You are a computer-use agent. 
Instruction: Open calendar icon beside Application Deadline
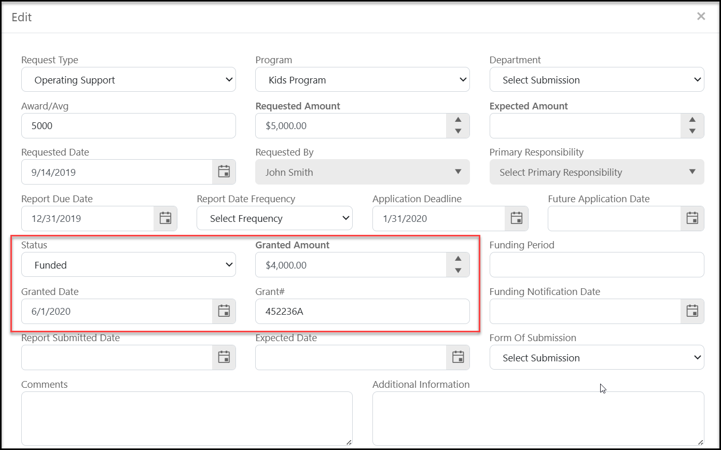517,218
